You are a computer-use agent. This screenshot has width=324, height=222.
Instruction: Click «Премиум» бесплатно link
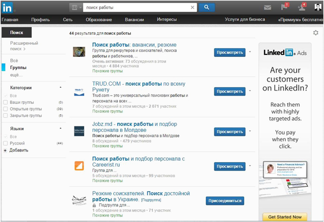(x=301, y=20)
